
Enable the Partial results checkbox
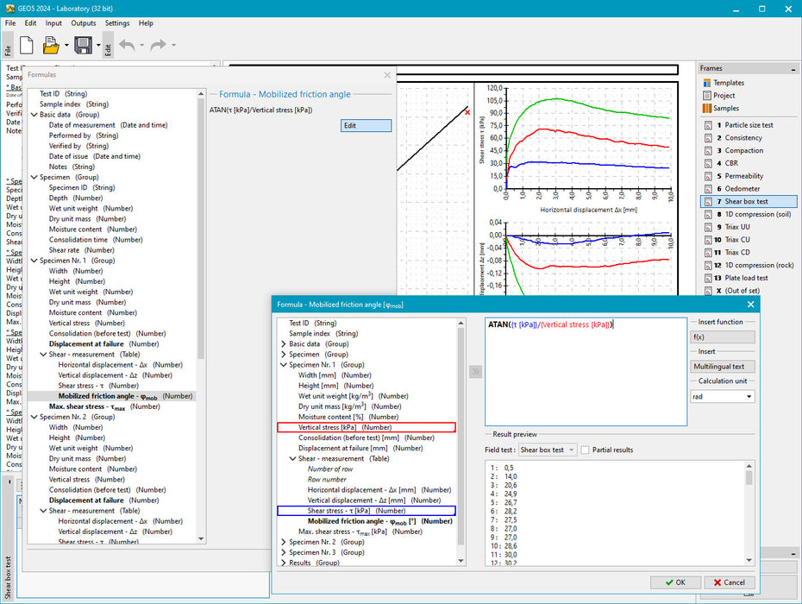[x=586, y=450]
